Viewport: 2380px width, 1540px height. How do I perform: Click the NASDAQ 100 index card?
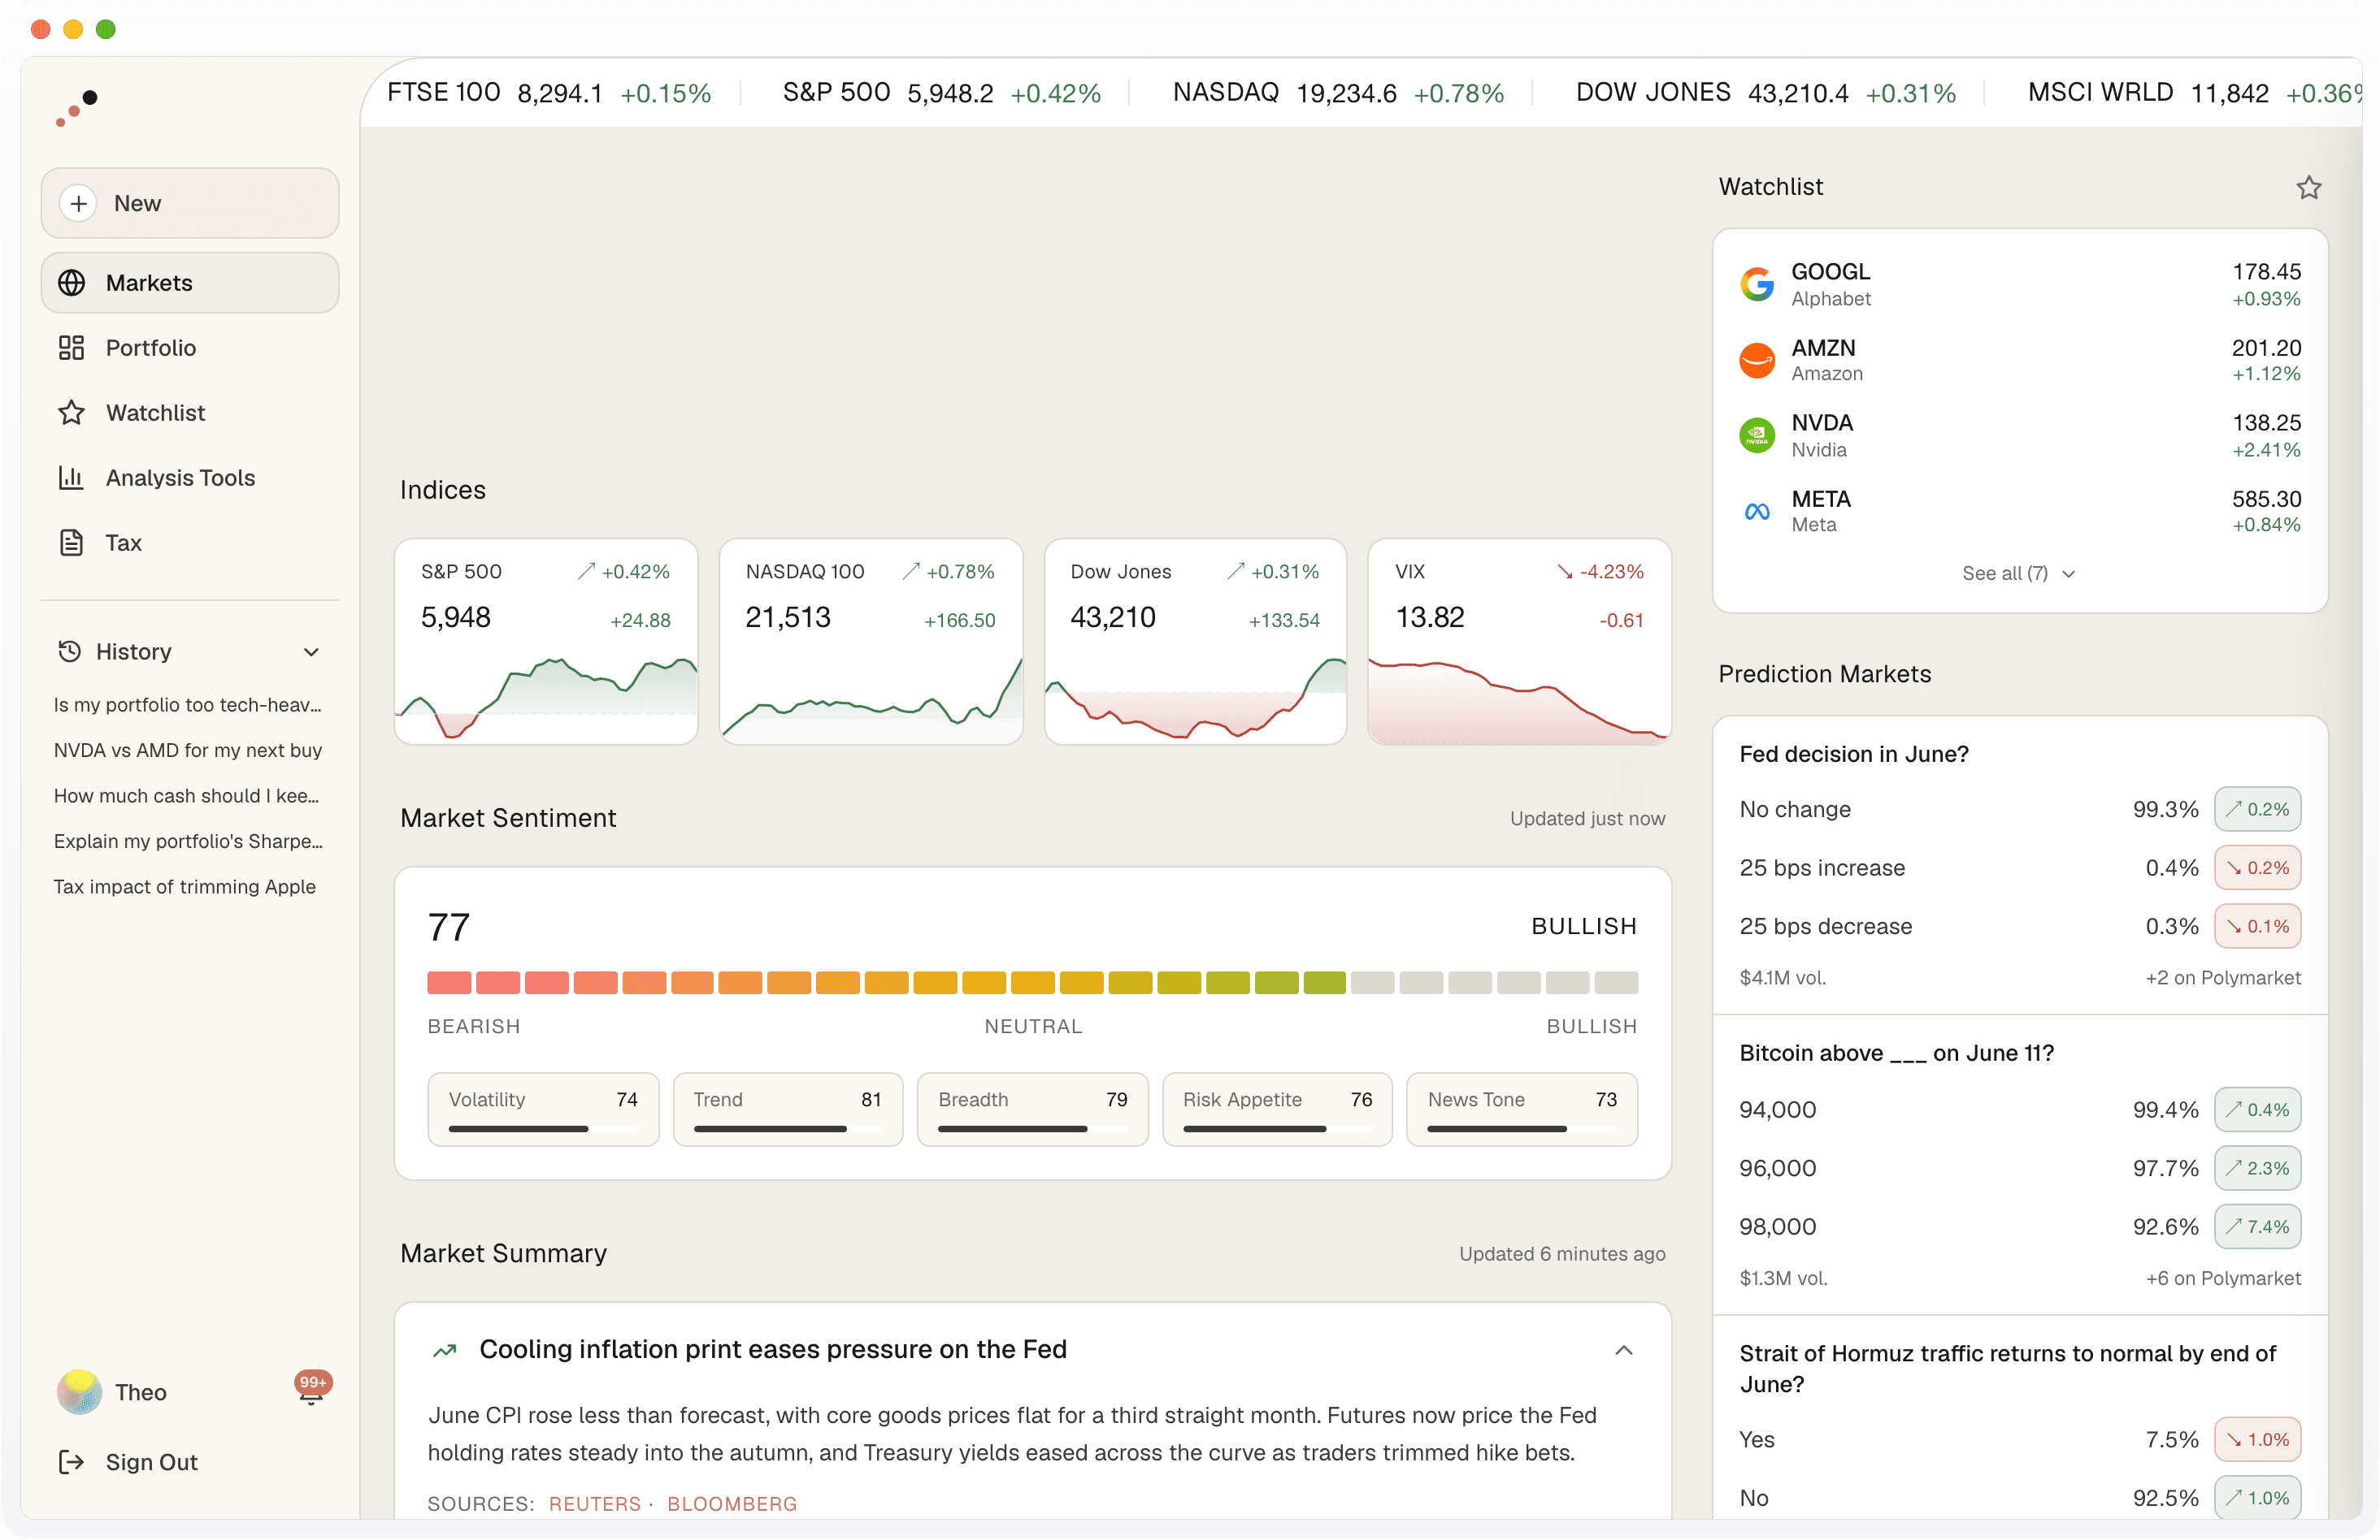pos(870,642)
